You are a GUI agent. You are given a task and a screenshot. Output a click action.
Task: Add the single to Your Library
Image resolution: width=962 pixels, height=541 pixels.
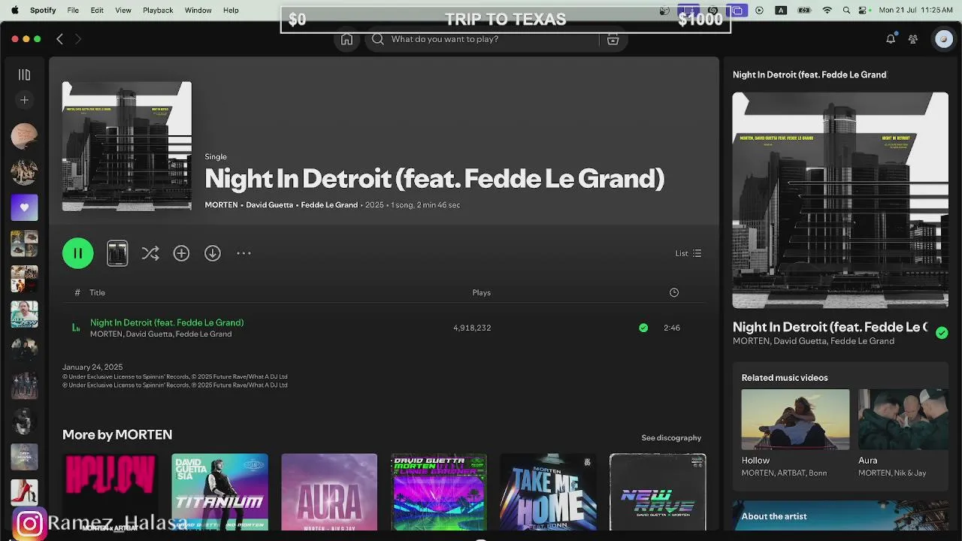pos(181,253)
